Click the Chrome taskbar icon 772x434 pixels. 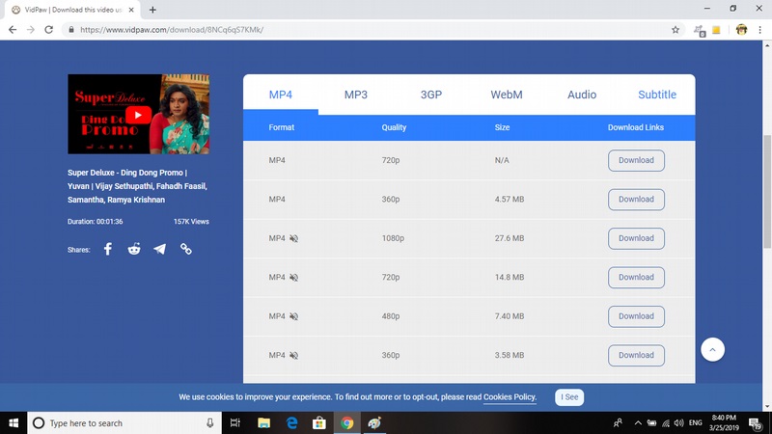[x=346, y=422]
